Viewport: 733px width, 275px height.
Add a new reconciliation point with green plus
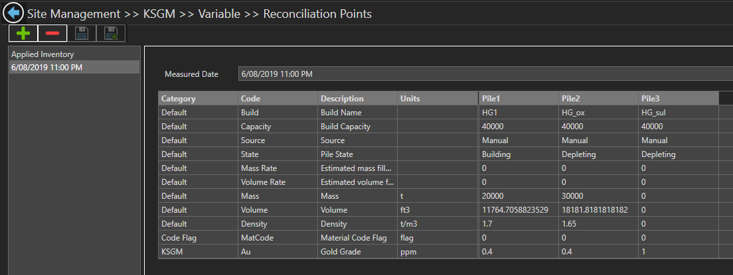tap(23, 34)
